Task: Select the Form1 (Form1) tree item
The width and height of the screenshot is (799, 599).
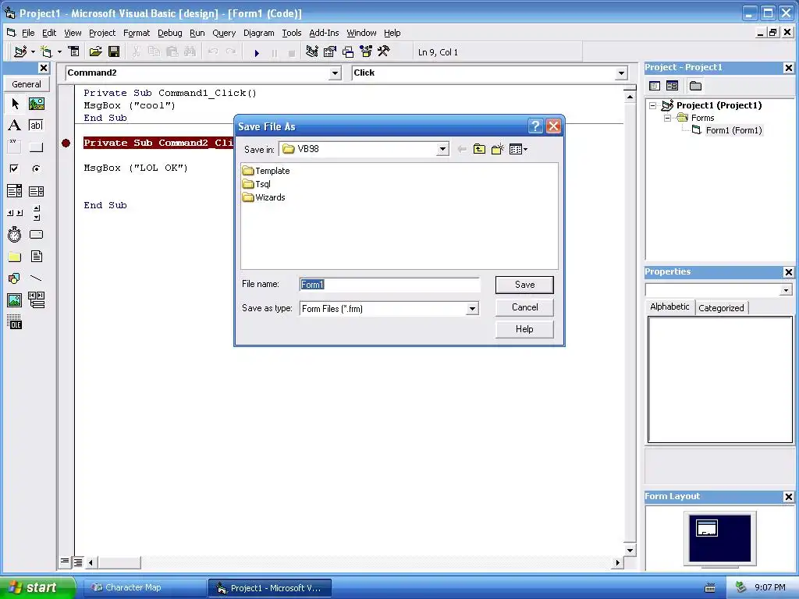Action: pyautogui.click(x=733, y=130)
